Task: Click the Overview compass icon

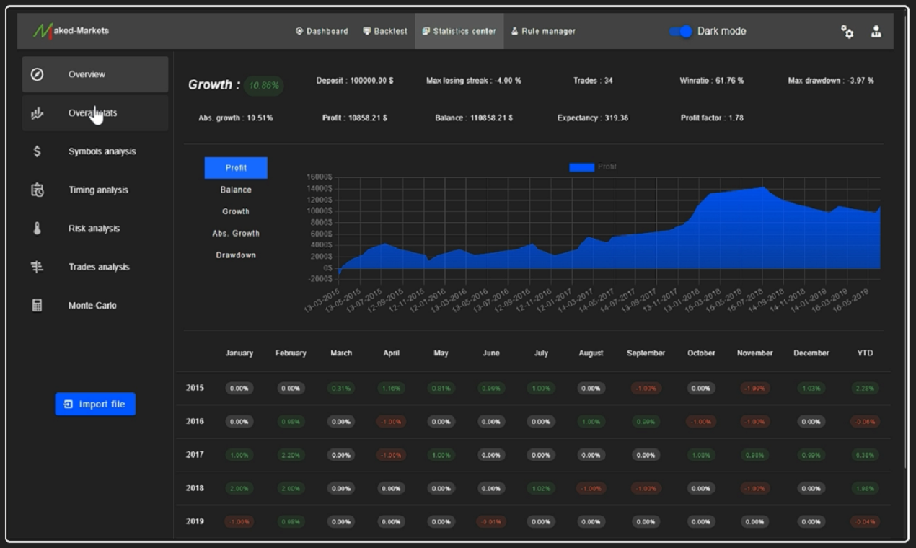Action: coord(38,74)
